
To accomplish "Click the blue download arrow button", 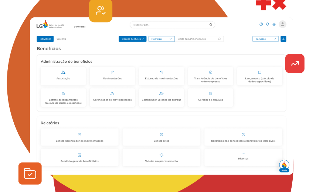I will point(283,39).
